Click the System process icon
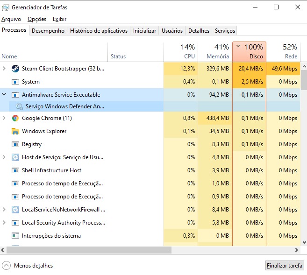307x275 pixels. pos(15,82)
